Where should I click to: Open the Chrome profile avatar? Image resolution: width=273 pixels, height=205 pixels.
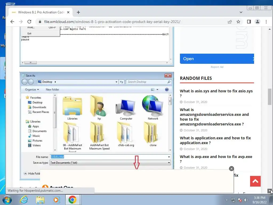click(258, 22)
